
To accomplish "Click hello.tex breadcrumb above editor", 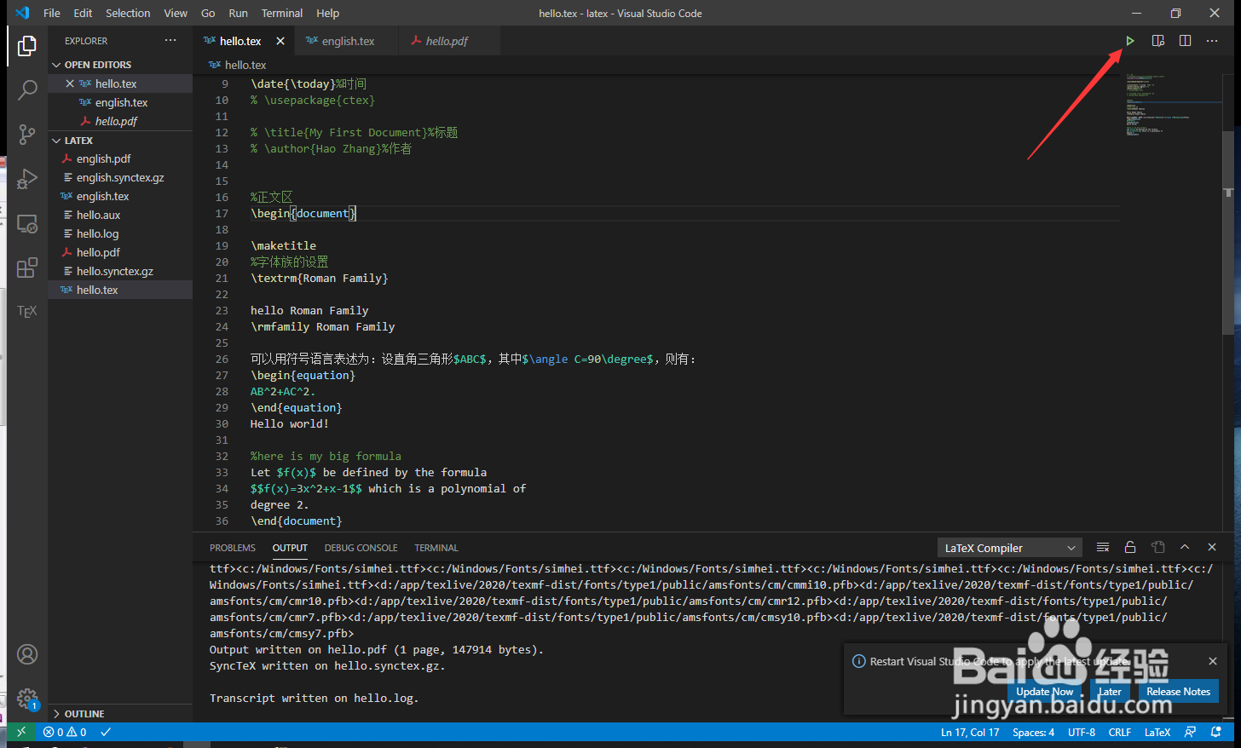I will (x=238, y=65).
